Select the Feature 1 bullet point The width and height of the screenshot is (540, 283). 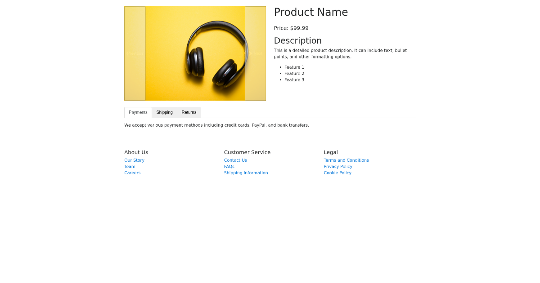click(294, 67)
